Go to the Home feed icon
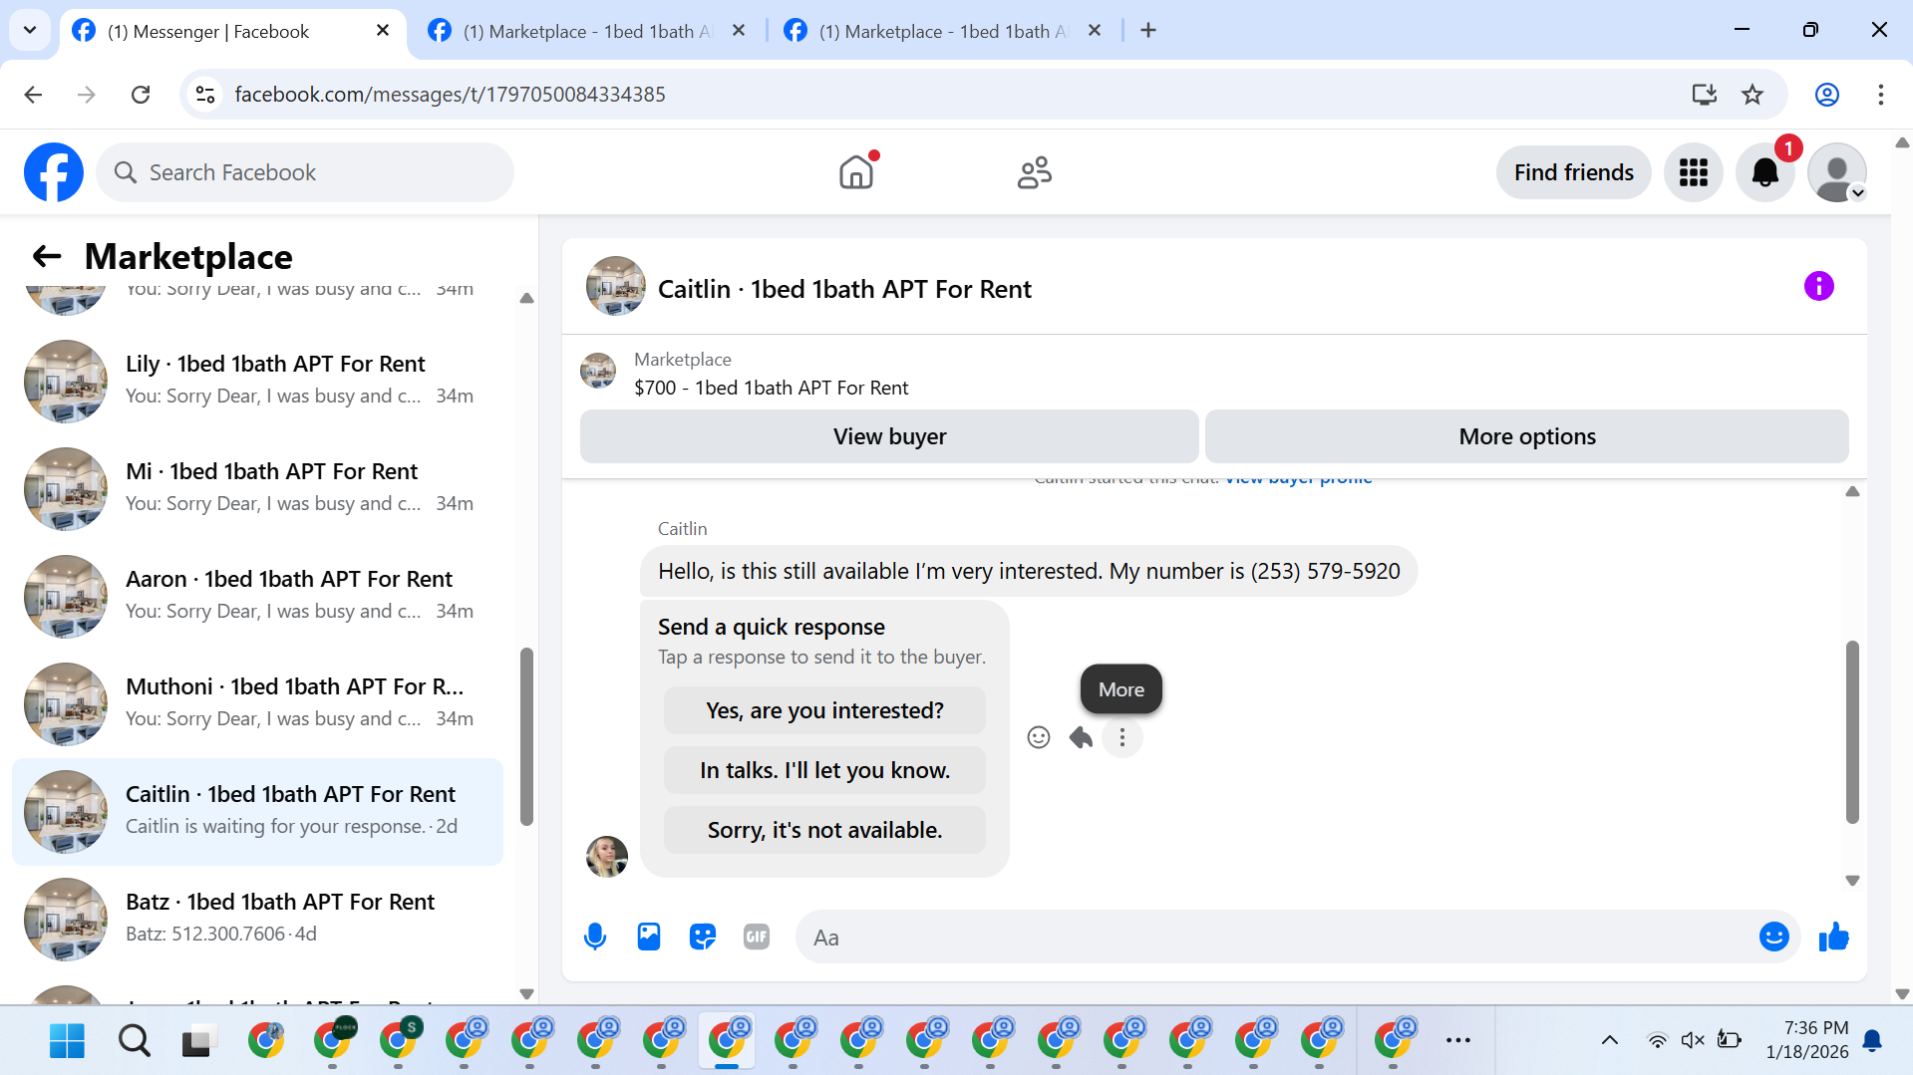1913x1075 pixels. (856, 172)
